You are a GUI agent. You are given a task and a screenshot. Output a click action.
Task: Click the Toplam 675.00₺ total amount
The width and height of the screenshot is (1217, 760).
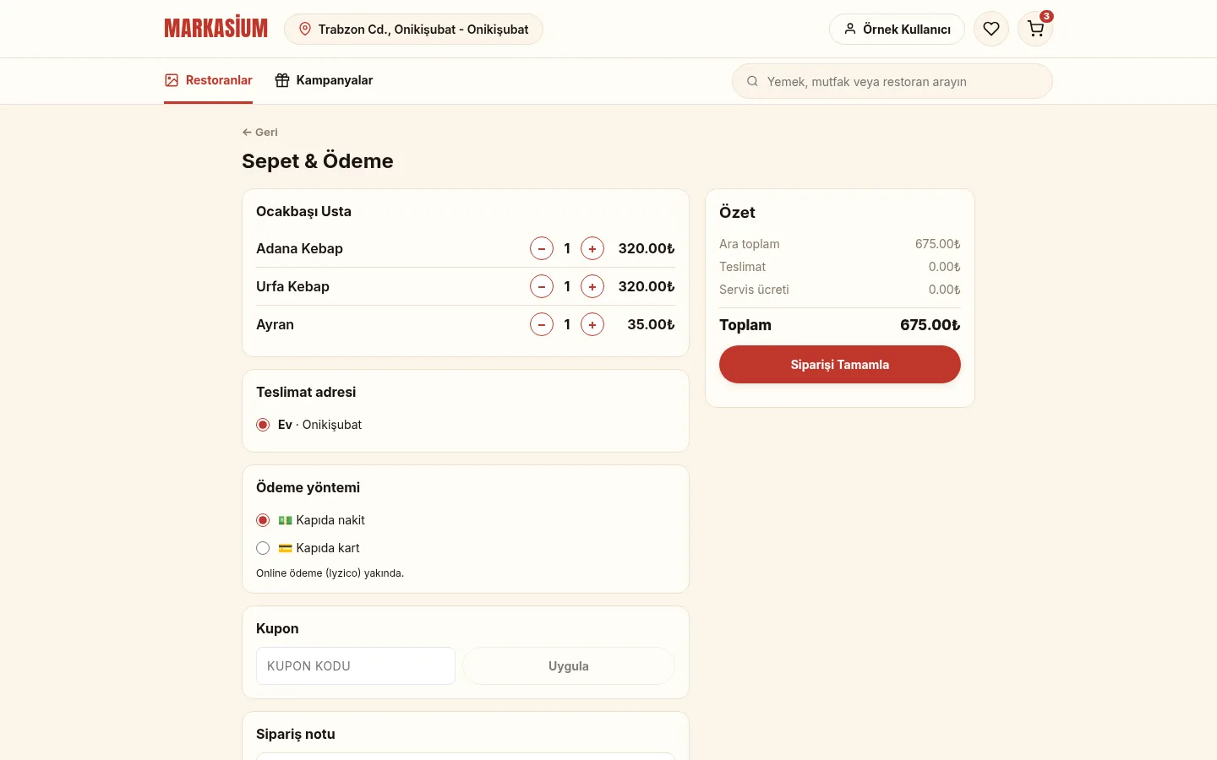tap(930, 325)
